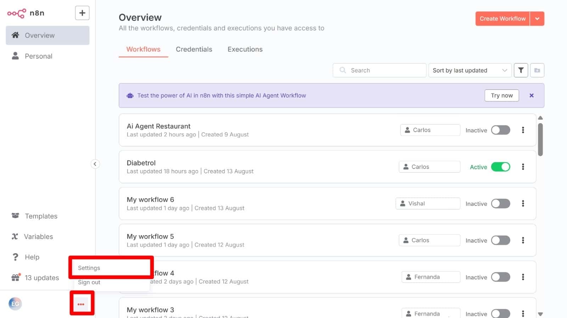Select Settings from the popup menu
This screenshot has width=567, height=318.
(x=89, y=268)
